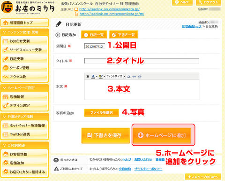Open the ヘルプ link in the footer
225x181 pixels.
click(127, 159)
